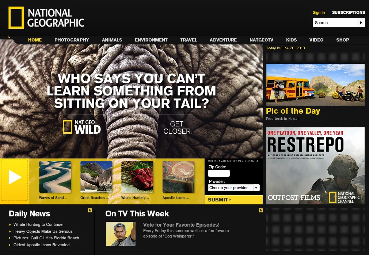Open the Choose your provider dropdown
The image size is (369, 255).
234,188
